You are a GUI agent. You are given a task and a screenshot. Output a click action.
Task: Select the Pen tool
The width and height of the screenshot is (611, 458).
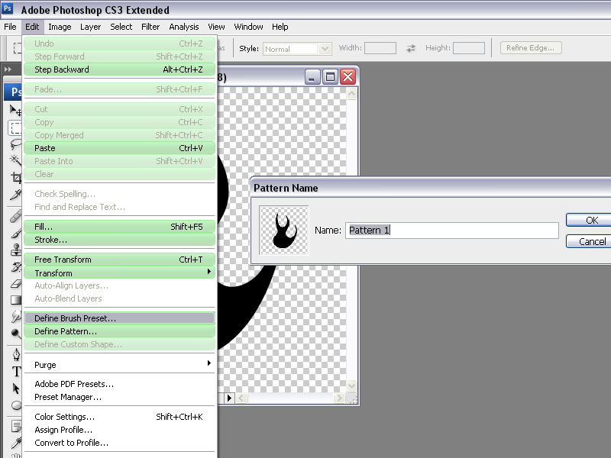coord(15,355)
